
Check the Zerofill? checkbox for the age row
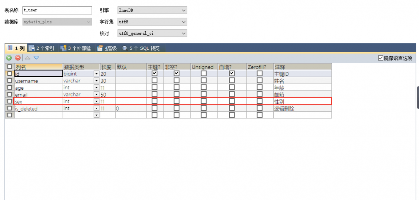260,87
